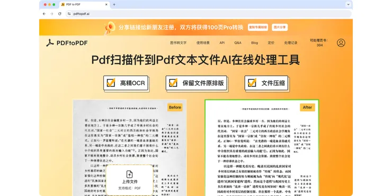Click the Before label badge

point(175,107)
